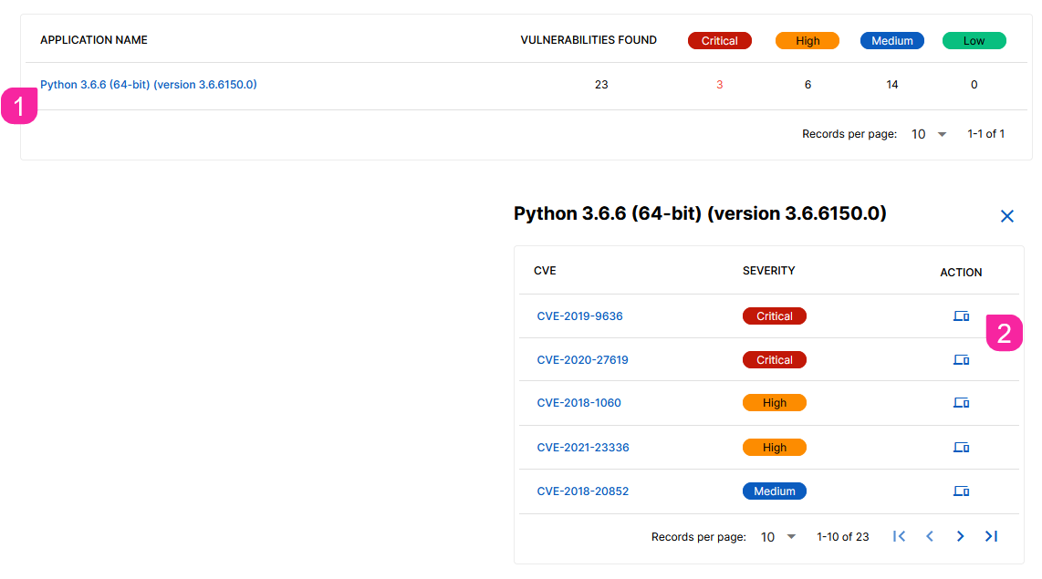The height and width of the screenshot is (579, 1042).
Task: Click the total vulnerabilities count 23
Action: pyautogui.click(x=601, y=84)
